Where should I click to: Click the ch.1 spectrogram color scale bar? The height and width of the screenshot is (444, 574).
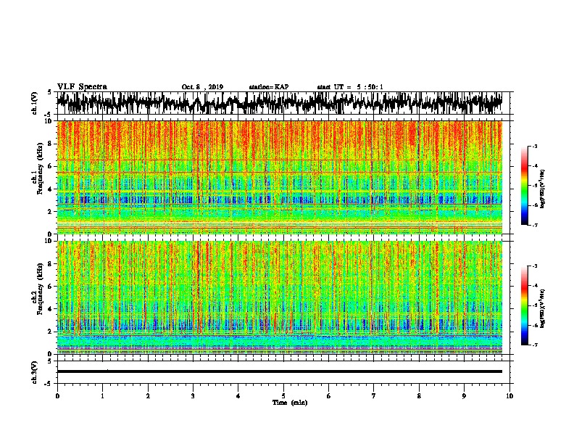pyautogui.click(x=525, y=186)
